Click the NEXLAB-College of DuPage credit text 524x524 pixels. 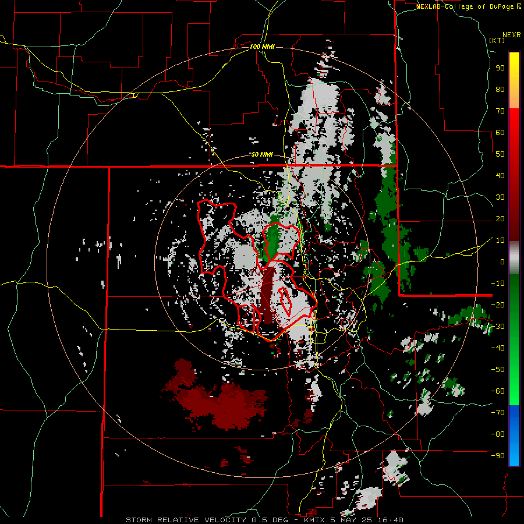click(x=468, y=6)
